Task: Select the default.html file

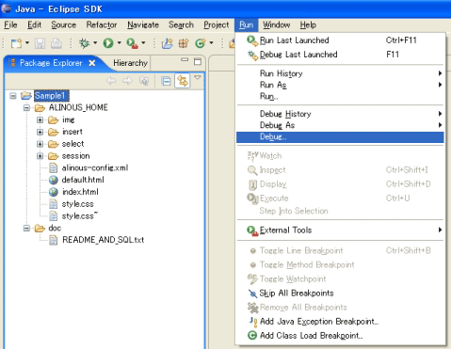Action: 83,180
